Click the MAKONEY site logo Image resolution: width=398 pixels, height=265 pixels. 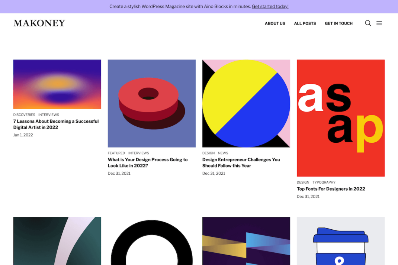39,23
